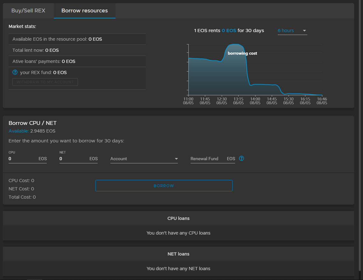The height and width of the screenshot is (280, 363).
Task: Click the Renewal Fund input field
Action: point(213,159)
